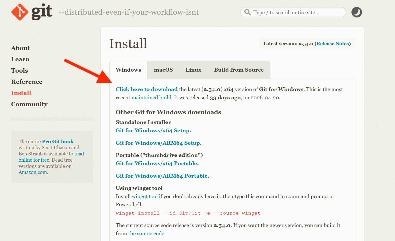395x241 pixels.
Task: Visit the Amazon.com link
Action: (x=33, y=172)
